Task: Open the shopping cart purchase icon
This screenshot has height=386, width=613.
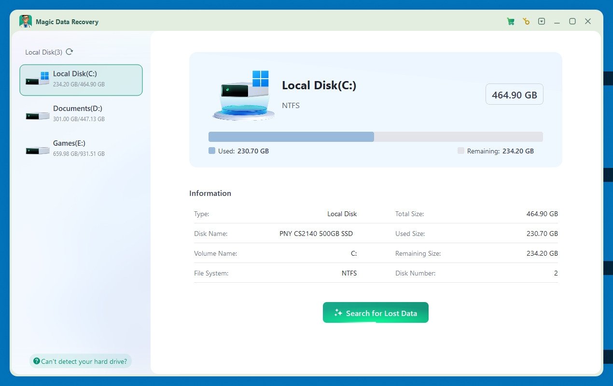Action: pos(510,21)
